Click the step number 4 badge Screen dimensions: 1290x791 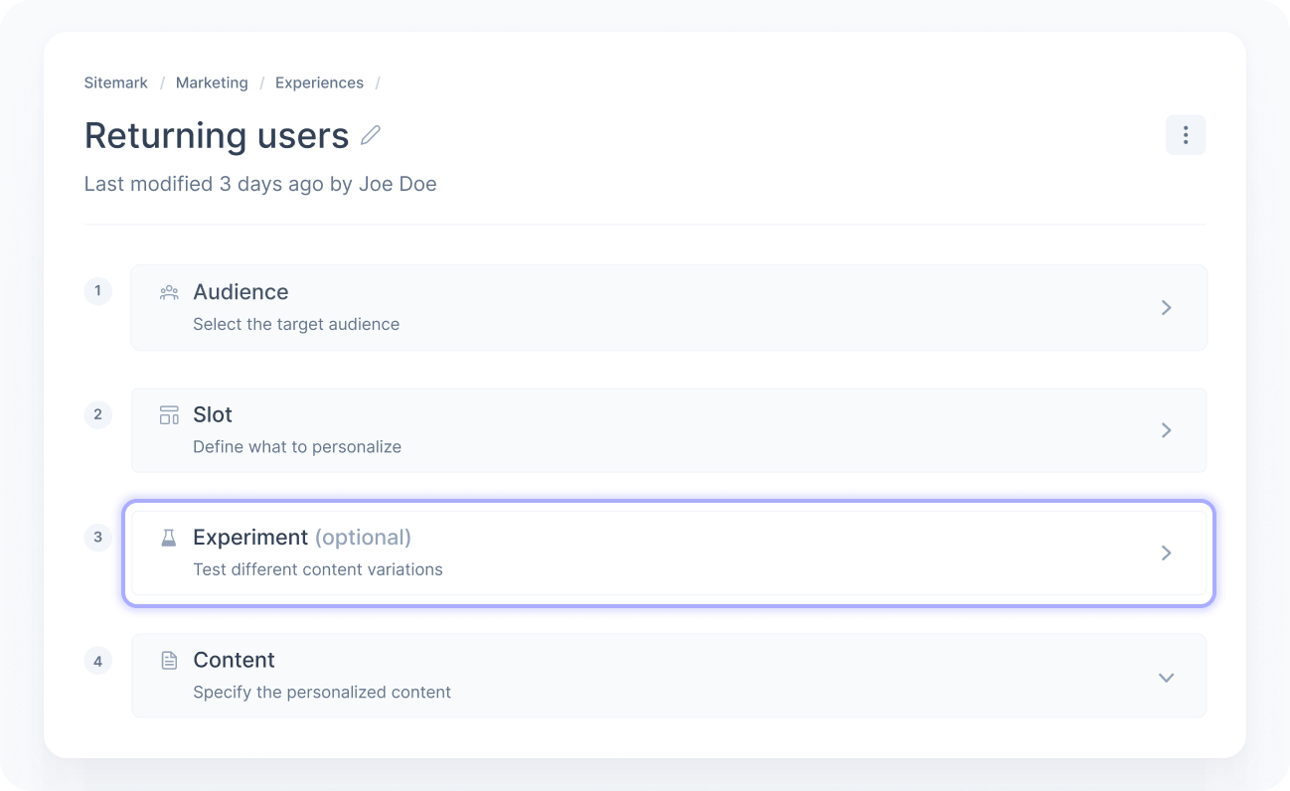[x=97, y=660]
